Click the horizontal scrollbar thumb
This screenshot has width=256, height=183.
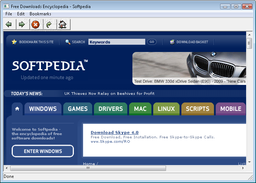[88, 168]
